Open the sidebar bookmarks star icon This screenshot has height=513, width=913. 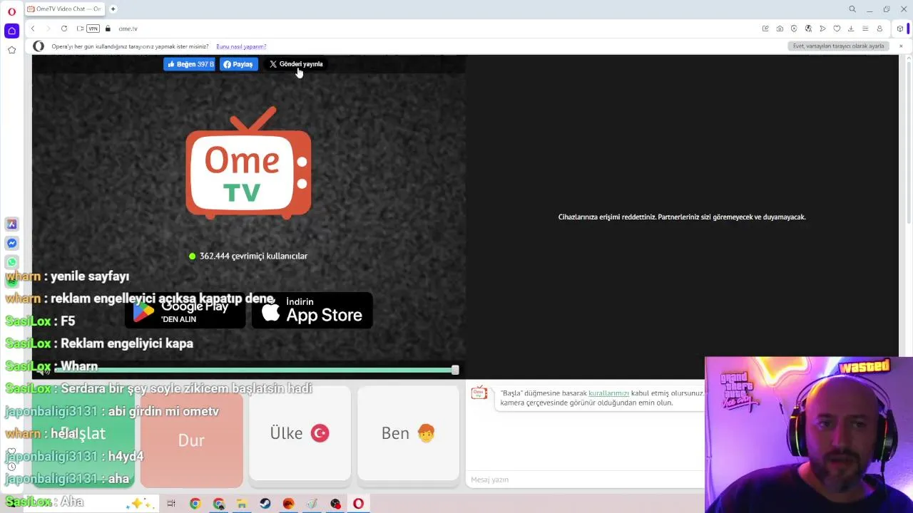(x=11, y=50)
